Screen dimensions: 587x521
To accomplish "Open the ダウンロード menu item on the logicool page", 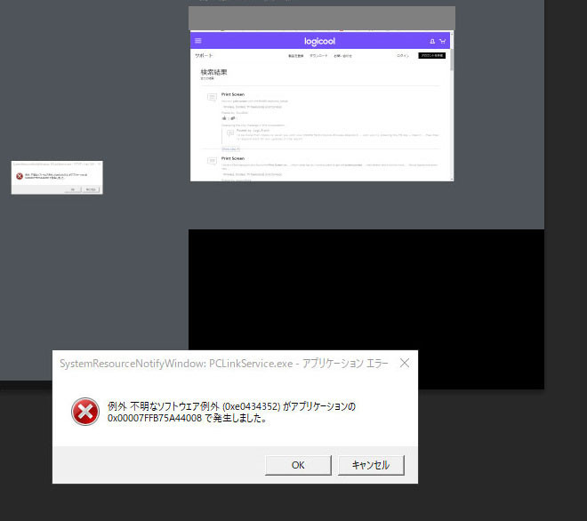I will pyautogui.click(x=318, y=56).
